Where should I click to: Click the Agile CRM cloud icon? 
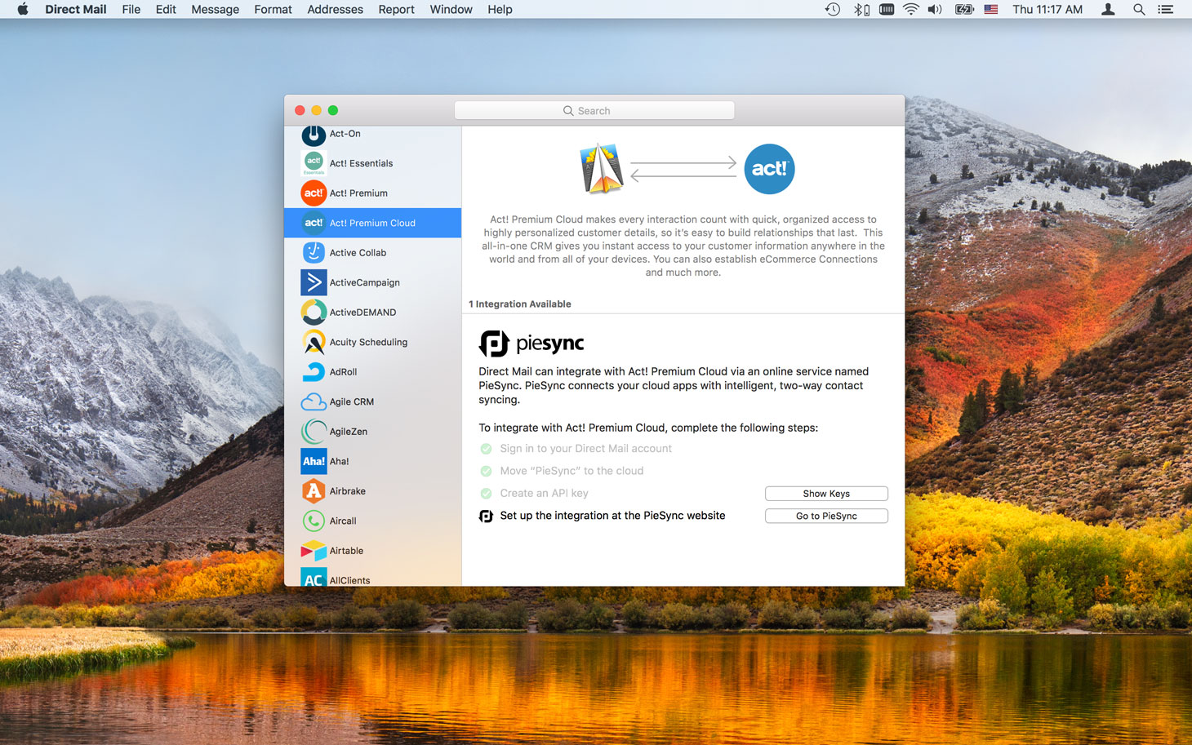314,401
